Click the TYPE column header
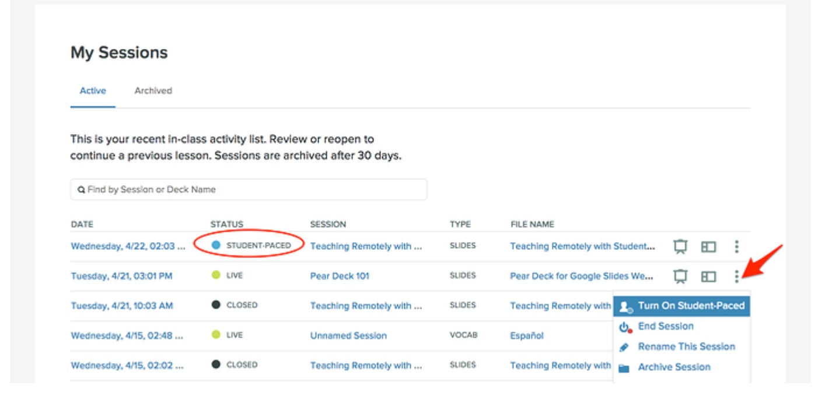This screenshot has width=818, height=403. coord(460,224)
